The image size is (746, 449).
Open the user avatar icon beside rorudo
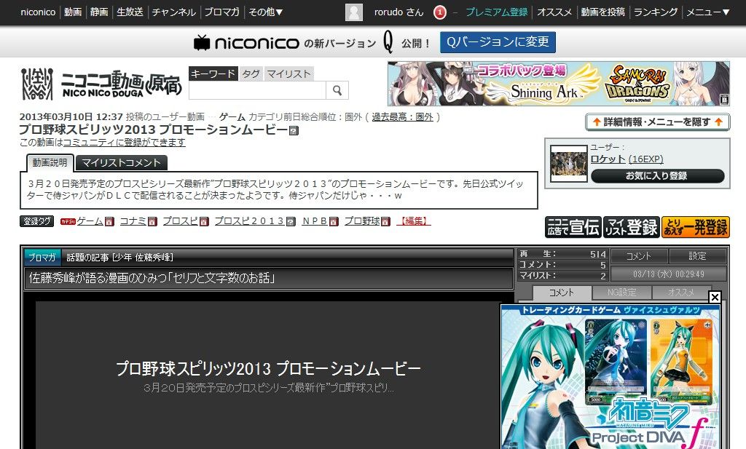click(353, 12)
